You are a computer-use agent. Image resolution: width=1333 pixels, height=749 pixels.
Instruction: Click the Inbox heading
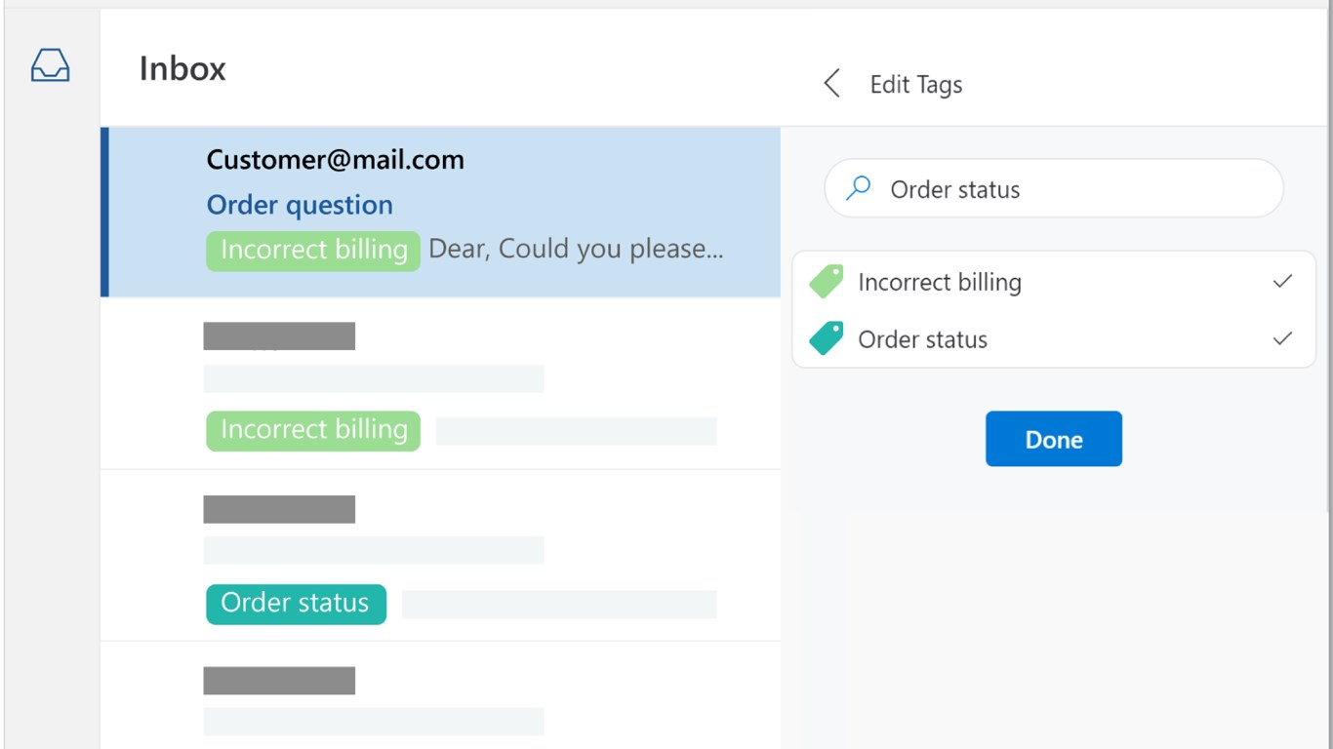182,68
